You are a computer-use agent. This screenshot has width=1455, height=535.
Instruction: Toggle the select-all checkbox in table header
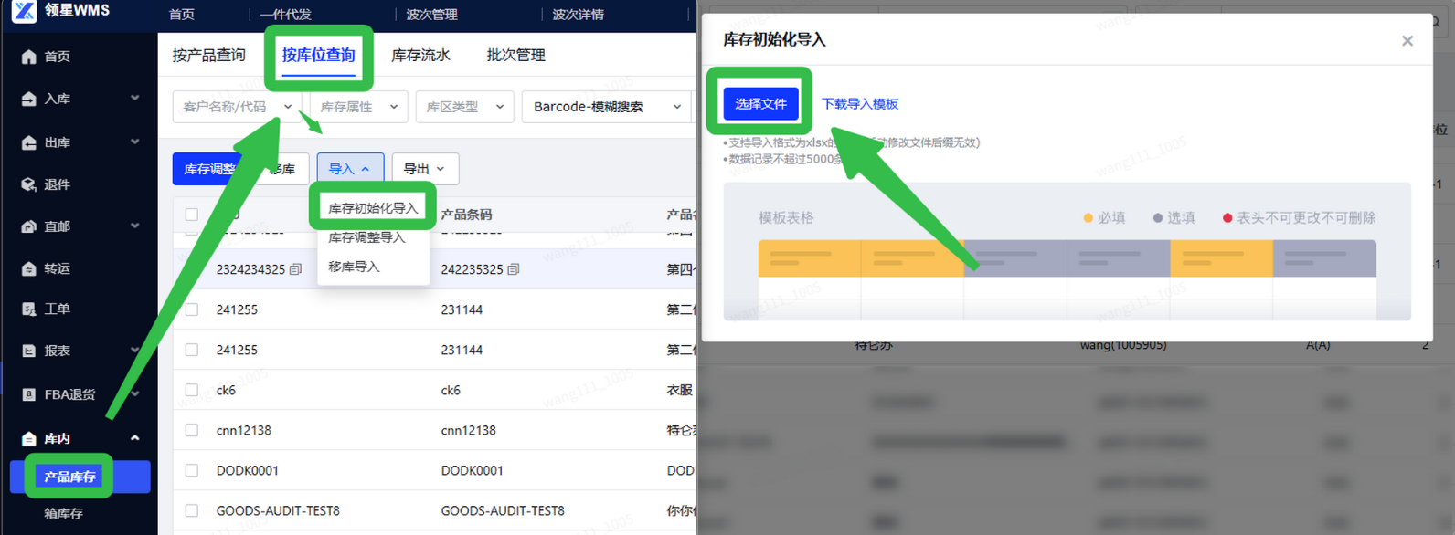(x=192, y=215)
